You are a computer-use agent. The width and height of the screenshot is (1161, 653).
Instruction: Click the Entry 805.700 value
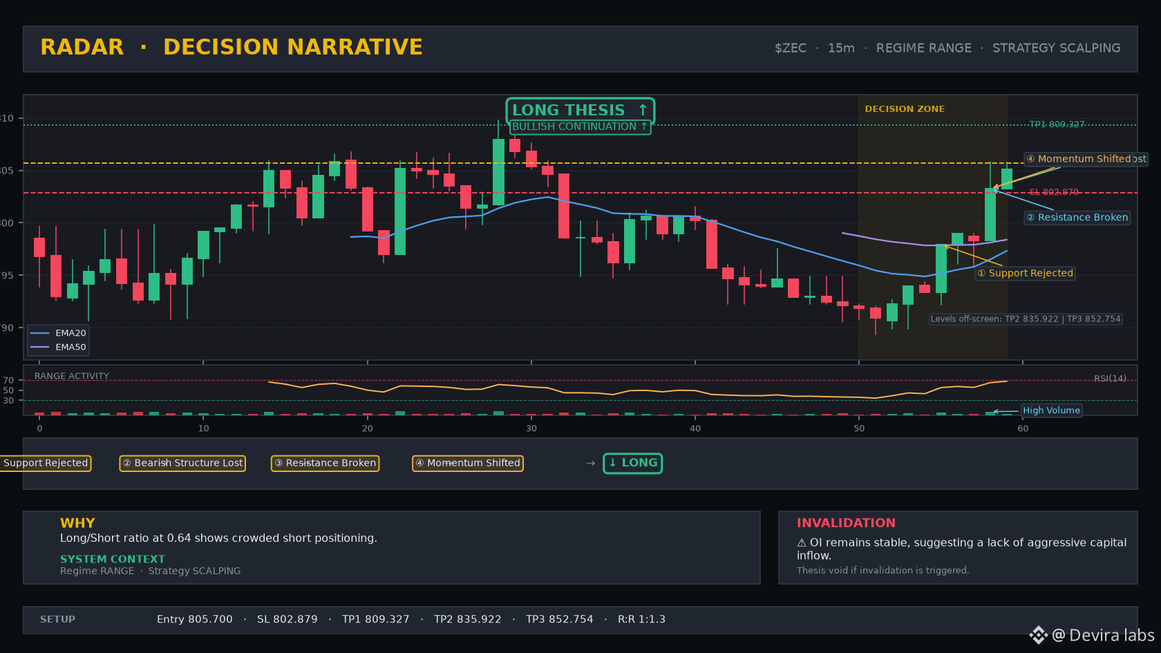pos(195,619)
